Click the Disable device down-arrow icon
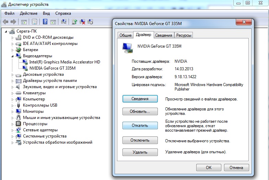 (90, 22)
